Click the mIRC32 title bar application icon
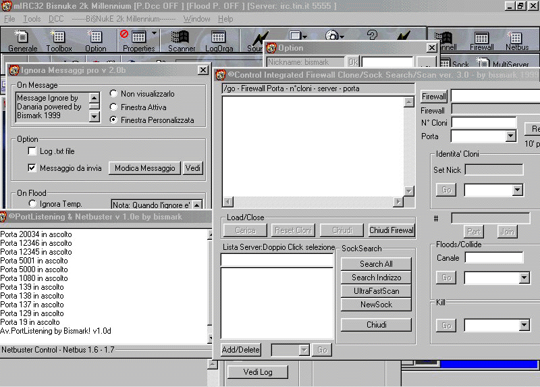Screen dimensions: 540x387 click(7, 6)
